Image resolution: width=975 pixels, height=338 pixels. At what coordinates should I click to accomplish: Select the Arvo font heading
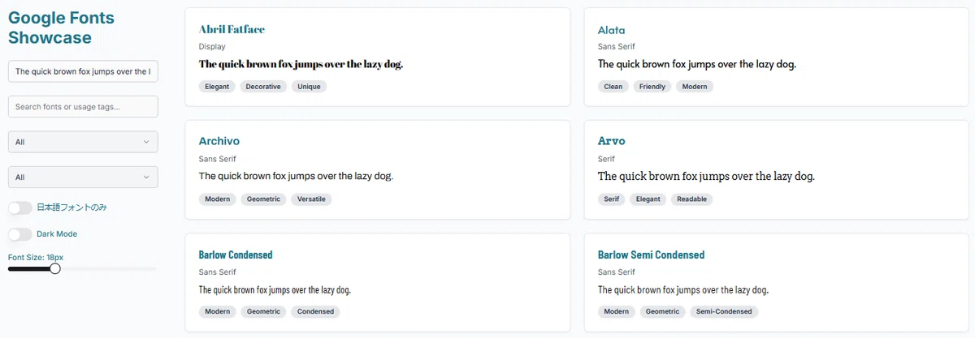tap(612, 141)
